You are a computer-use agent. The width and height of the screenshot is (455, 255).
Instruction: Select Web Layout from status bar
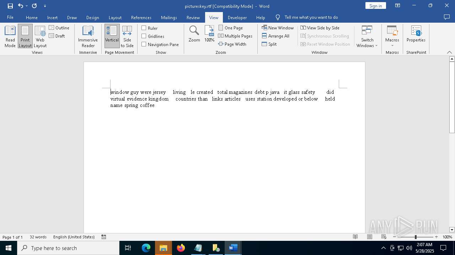coord(384,237)
